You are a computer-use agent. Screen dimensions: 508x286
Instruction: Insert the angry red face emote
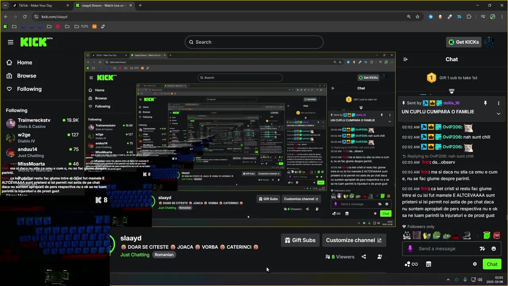tap(496, 235)
